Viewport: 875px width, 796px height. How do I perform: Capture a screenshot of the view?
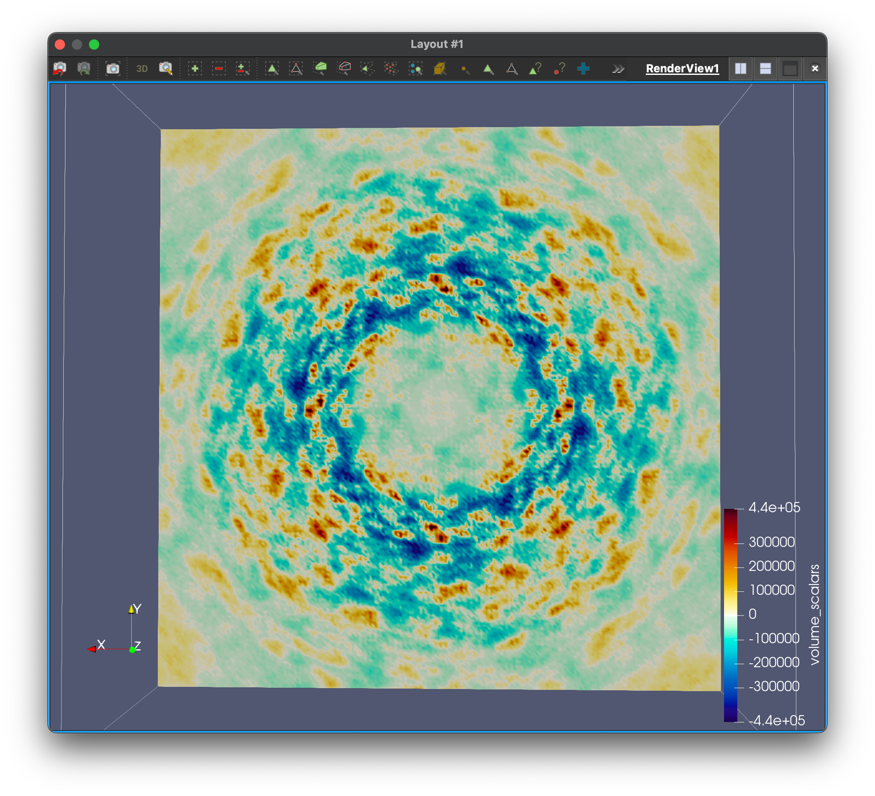[113, 68]
